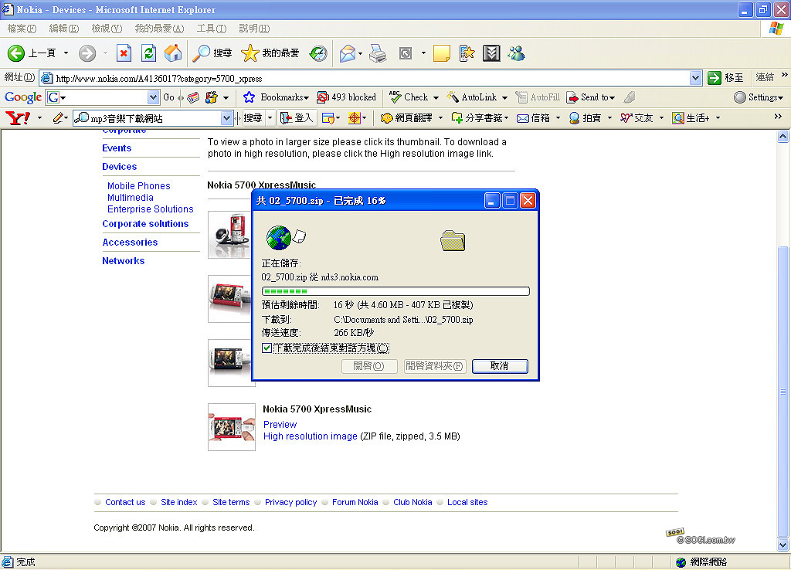
Task: Toggle close dialog when download completes checkbox
Action: click(x=266, y=348)
